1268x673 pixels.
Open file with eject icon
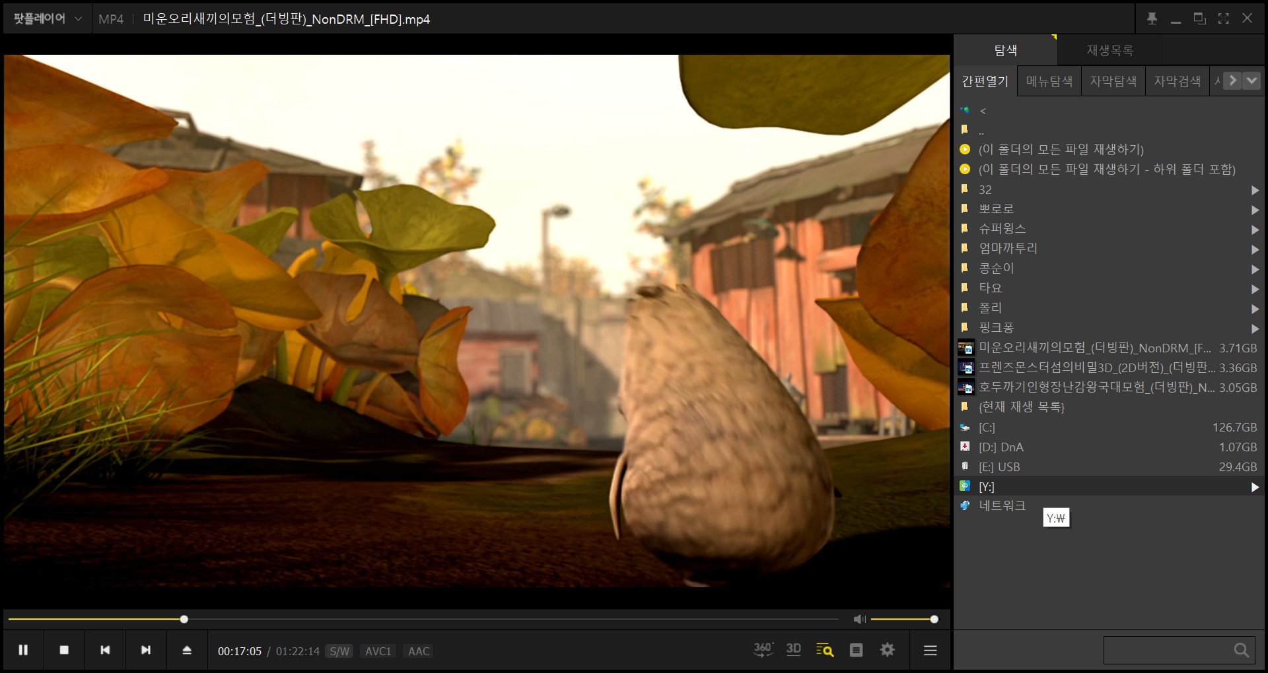(187, 650)
